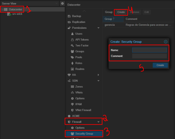Image resolution: width=175 pixels, height=139 pixels.
Task: Click the gear icon beside Server View
Action: 62,3
